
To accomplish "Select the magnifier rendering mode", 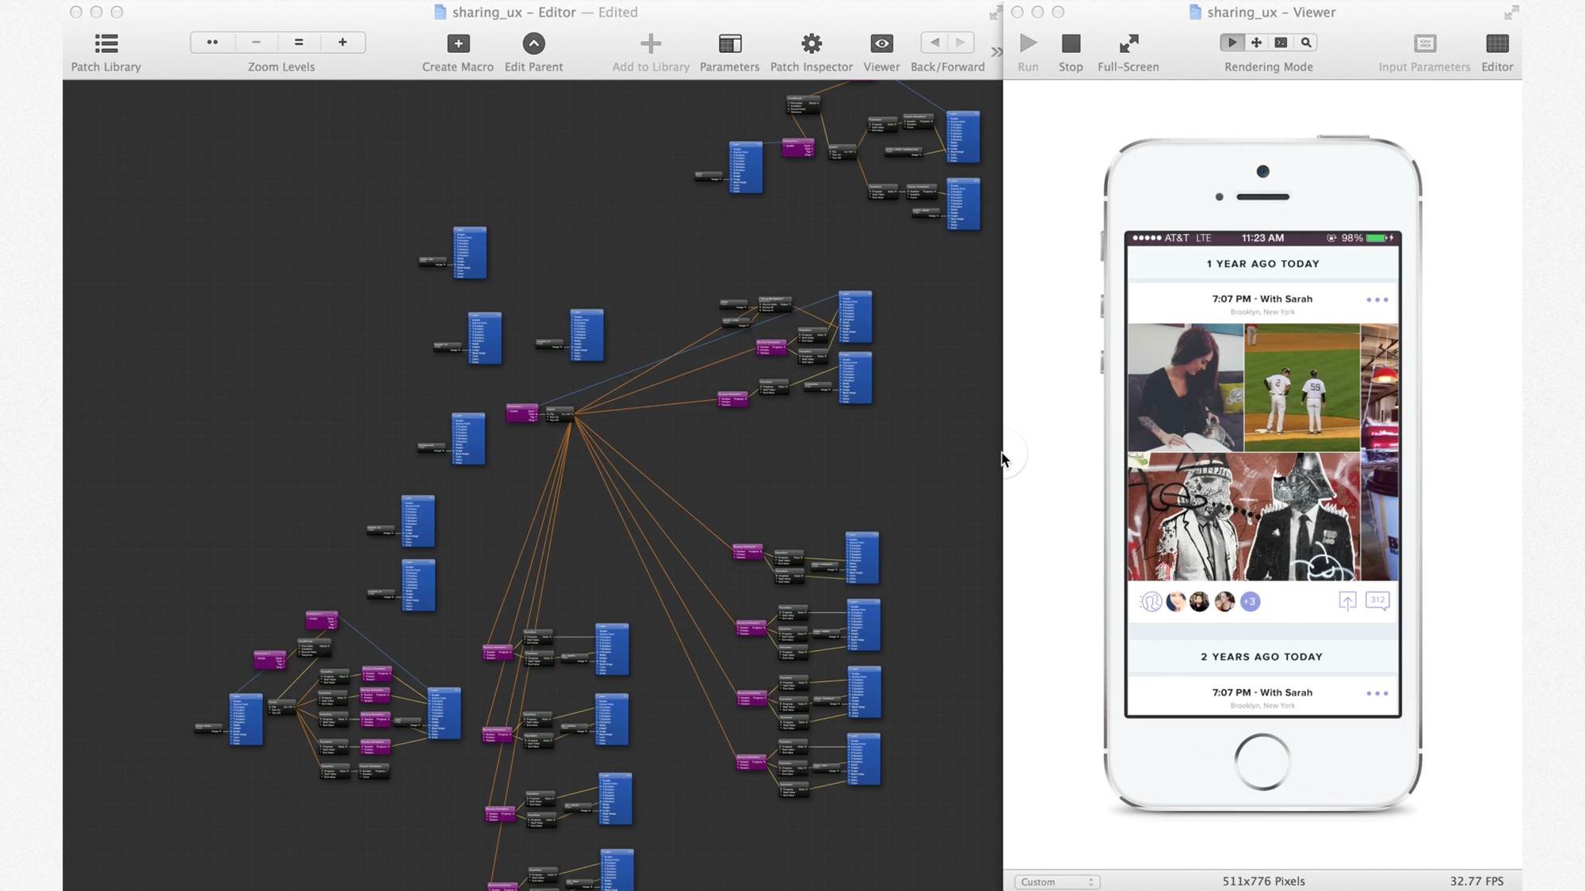I will (1306, 43).
